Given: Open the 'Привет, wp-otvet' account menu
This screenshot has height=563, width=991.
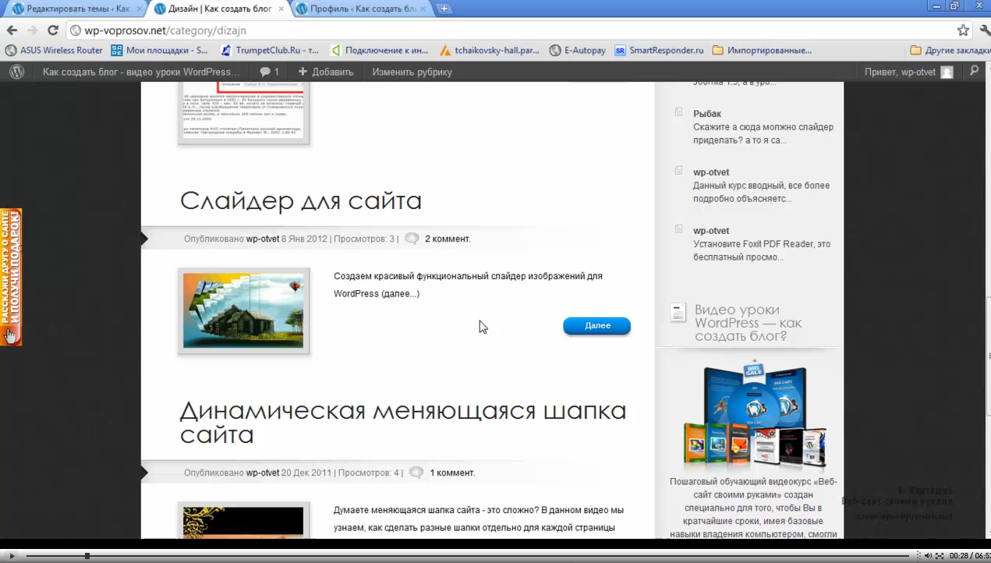Looking at the screenshot, I should [x=908, y=72].
